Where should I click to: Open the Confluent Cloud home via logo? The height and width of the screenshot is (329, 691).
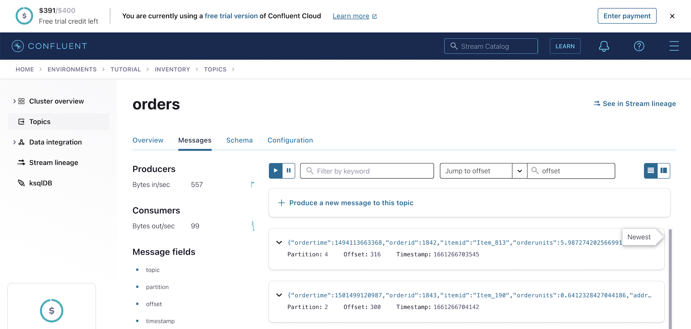[49, 46]
